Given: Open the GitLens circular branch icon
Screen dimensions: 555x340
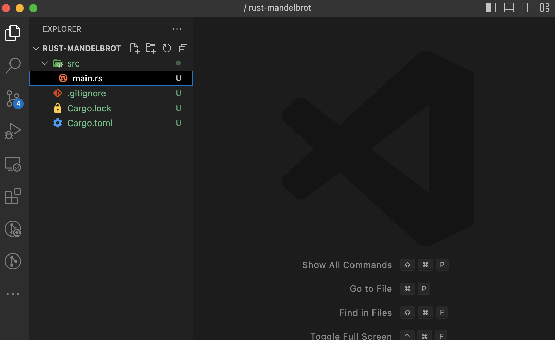Looking at the screenshot, I should pyautogui.click(x=13, y=261).
